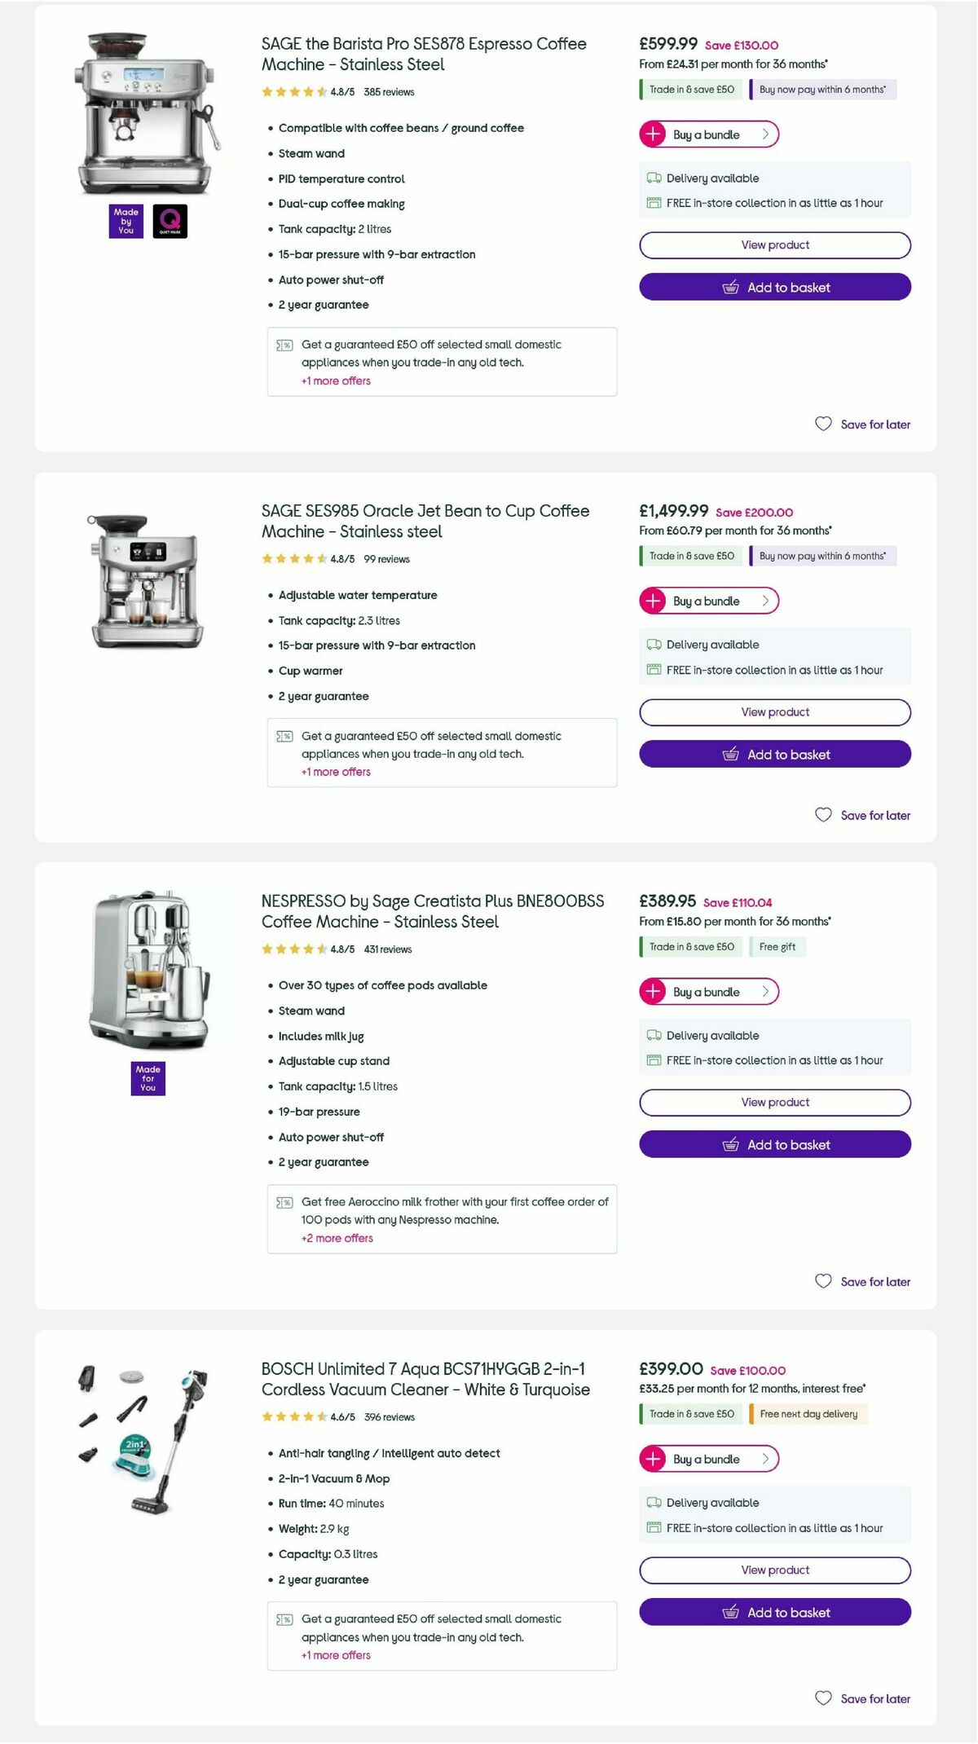Click the heart icon on the Oracle Jet listing
This screenshot has width=978, height=1744.
click(822, 814)
